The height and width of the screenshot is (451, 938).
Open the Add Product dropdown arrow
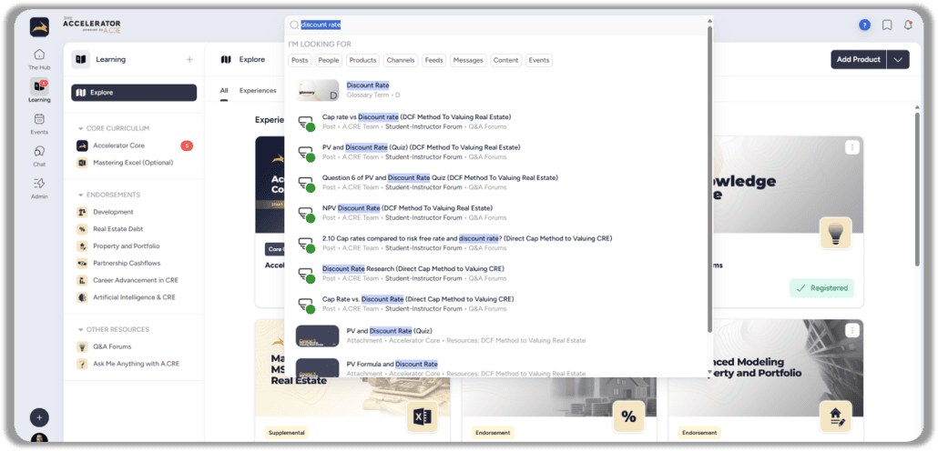[x=897, y=59]
